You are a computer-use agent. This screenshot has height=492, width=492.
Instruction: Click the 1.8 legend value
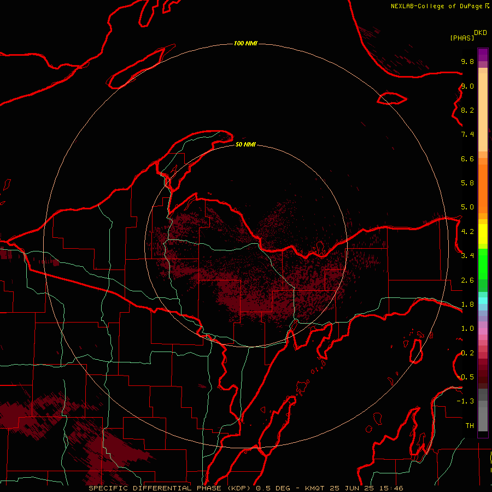point(467,304)
